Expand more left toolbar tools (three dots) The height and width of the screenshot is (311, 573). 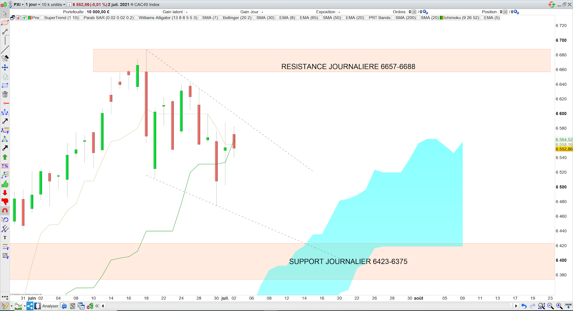[x=5, y=297]
